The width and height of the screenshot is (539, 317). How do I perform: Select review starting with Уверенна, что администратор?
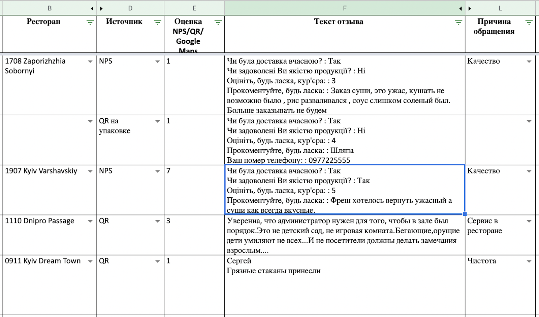(x=345, y=235)
